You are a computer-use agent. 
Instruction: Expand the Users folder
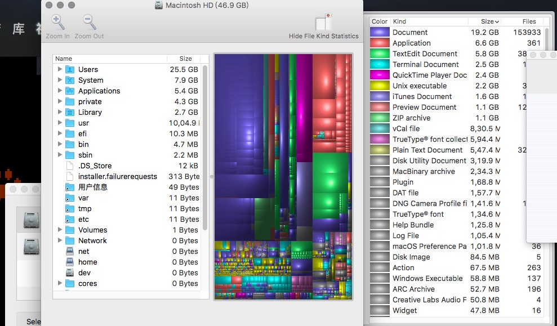tap(60, 69)
